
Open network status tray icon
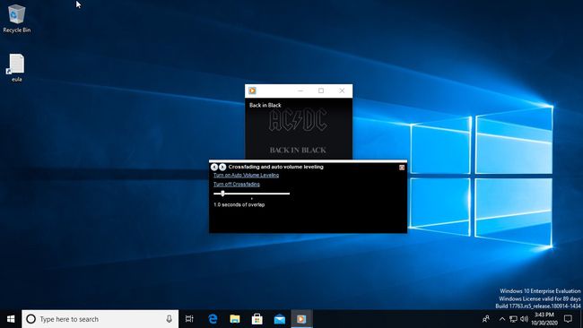point(513,319)
